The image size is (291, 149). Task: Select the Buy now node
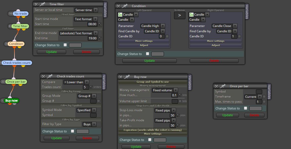[11, 101]
